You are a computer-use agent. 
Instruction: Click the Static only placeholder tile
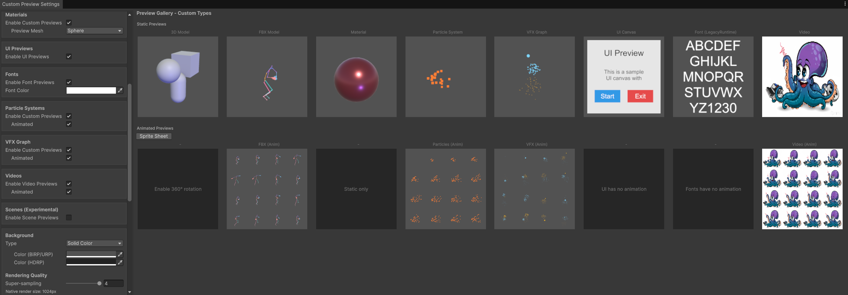coord(356,189)
